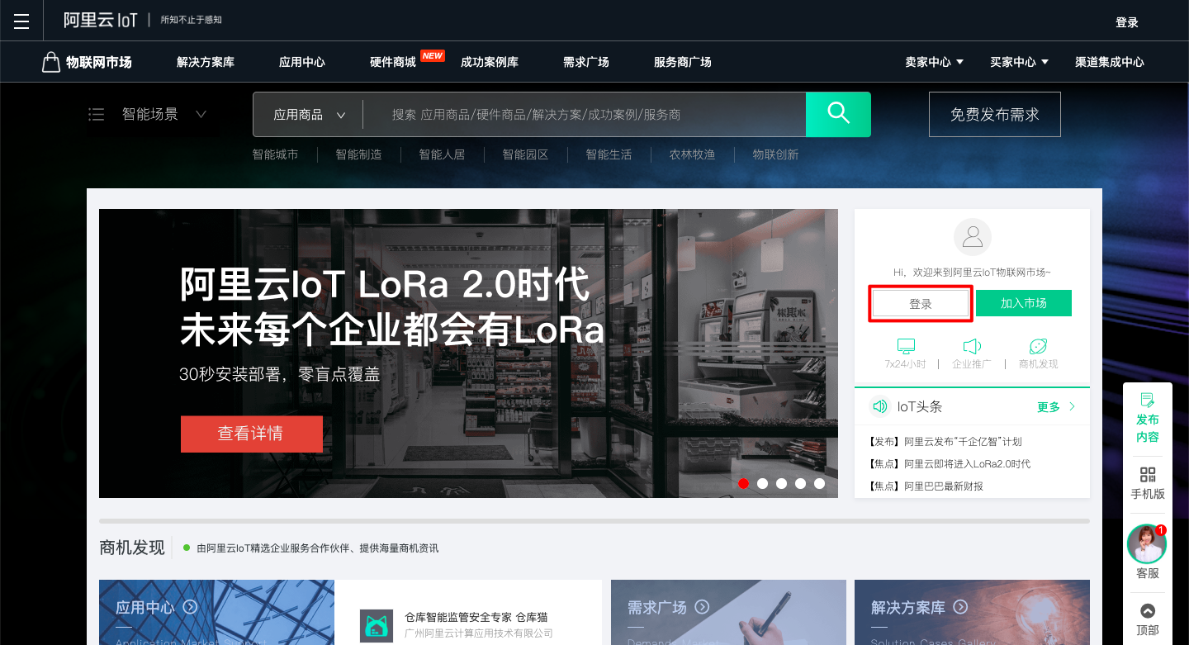Click the NEW badge on 硬件商城

click(x=433, y=55)
